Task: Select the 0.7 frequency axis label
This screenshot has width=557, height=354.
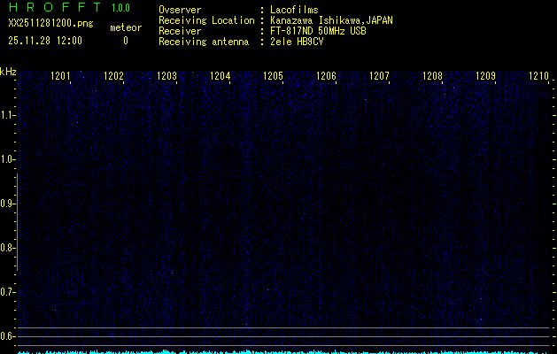Action: click(x=8, y=292)
